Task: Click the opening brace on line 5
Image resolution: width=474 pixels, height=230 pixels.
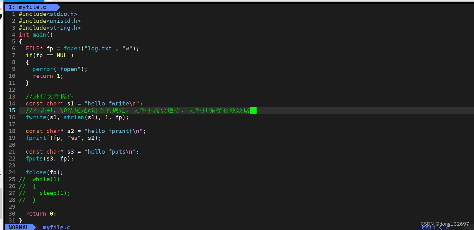Action: point(20,42)
